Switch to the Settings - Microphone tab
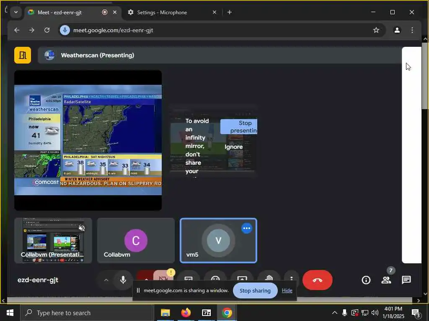The image size is (429, 321). tap(162, 12)
